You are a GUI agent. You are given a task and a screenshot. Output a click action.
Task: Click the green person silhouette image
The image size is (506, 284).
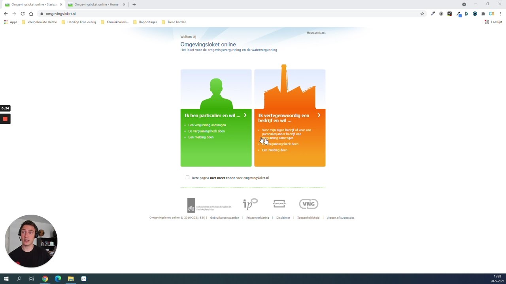coord(216,93)
